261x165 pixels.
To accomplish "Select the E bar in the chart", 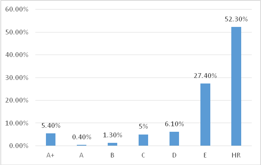I will [205, 114].
